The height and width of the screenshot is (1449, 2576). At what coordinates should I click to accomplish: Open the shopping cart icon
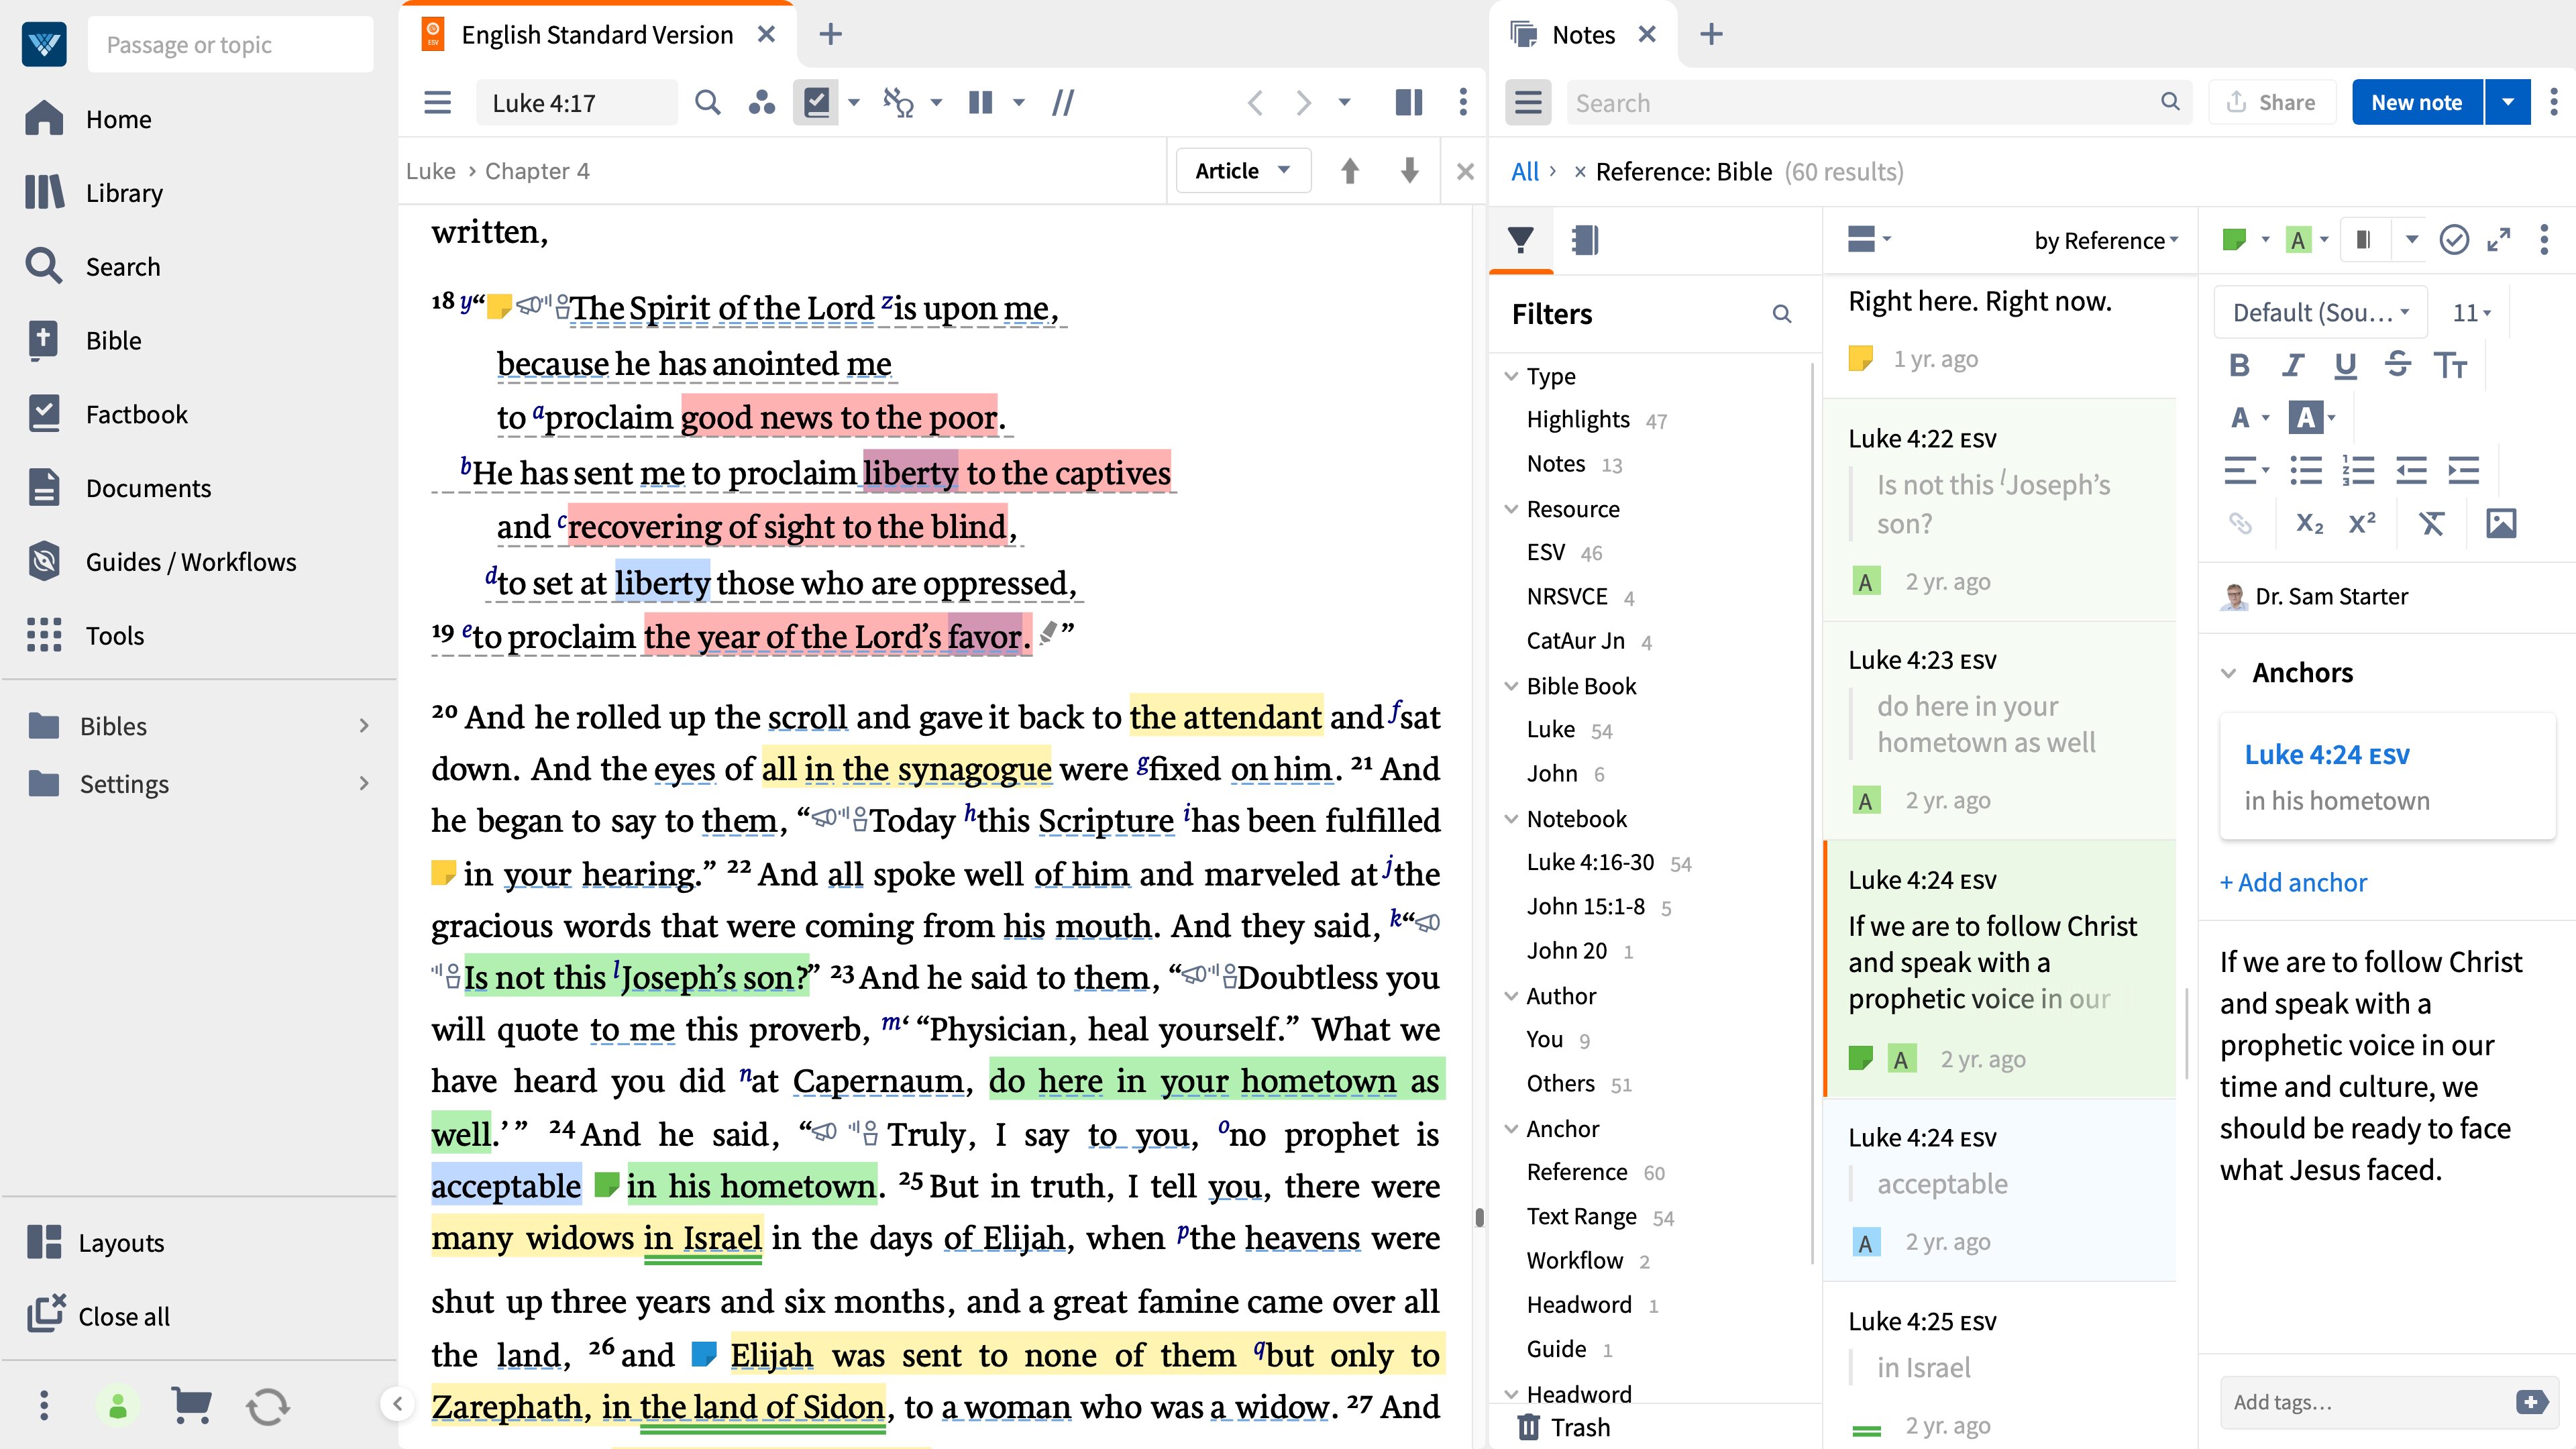click(x=191, y=1405)
